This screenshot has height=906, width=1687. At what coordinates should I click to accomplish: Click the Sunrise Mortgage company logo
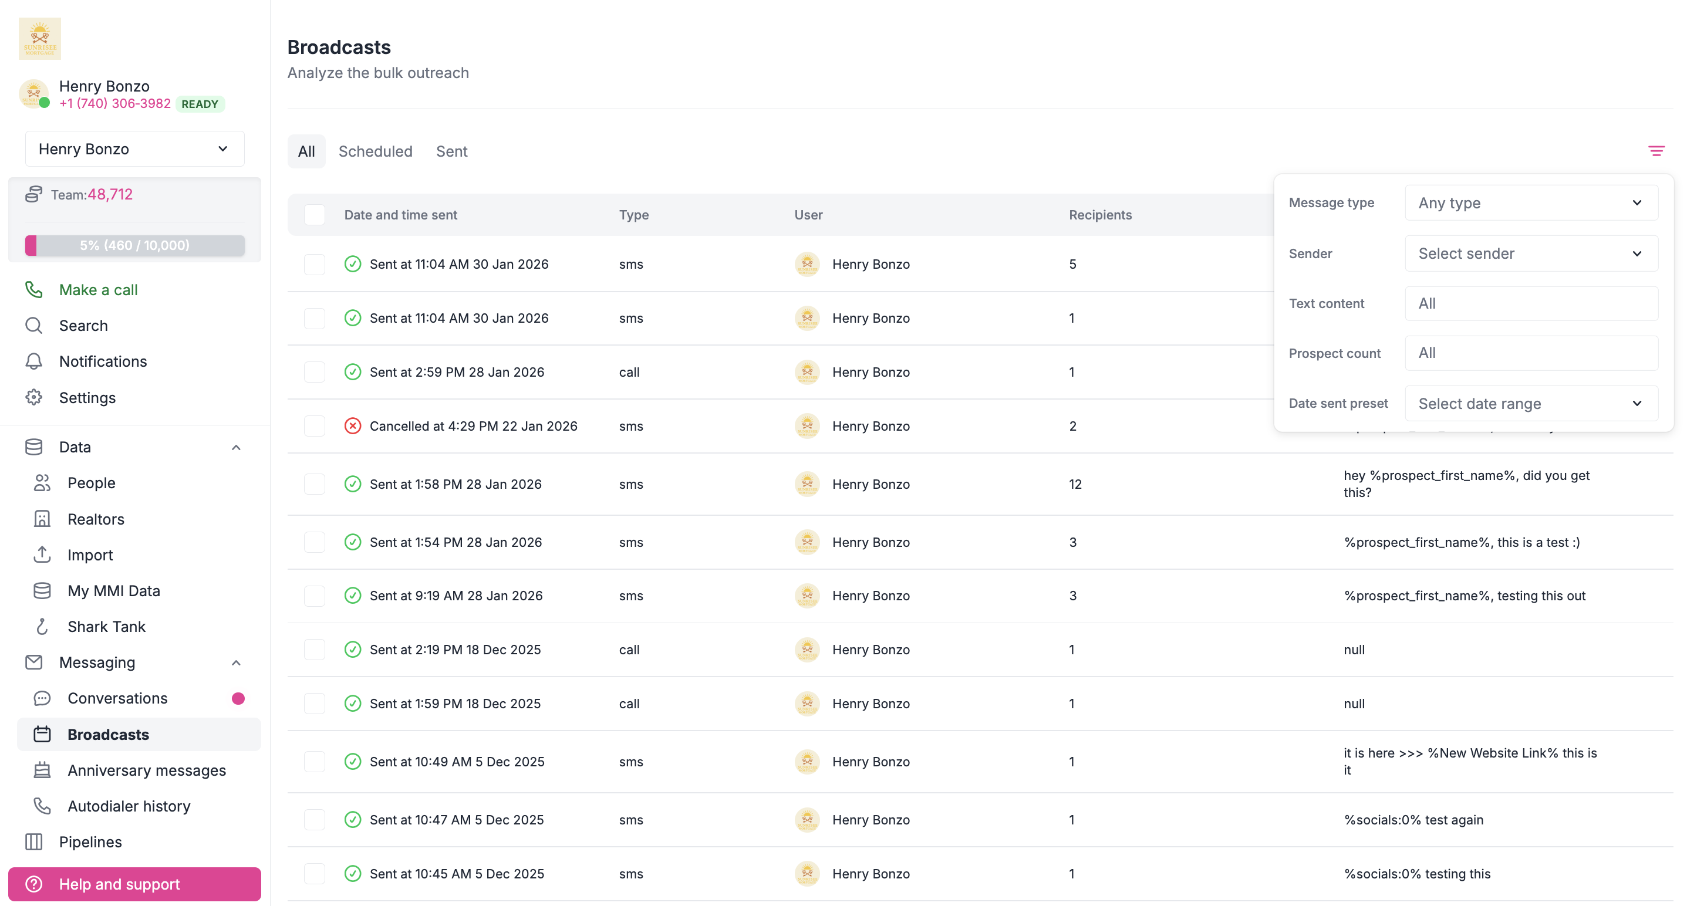tap(40, 39)
